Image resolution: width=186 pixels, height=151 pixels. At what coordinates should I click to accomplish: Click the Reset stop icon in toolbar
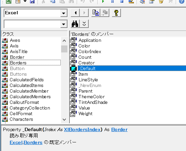click(x=122, y=1)
